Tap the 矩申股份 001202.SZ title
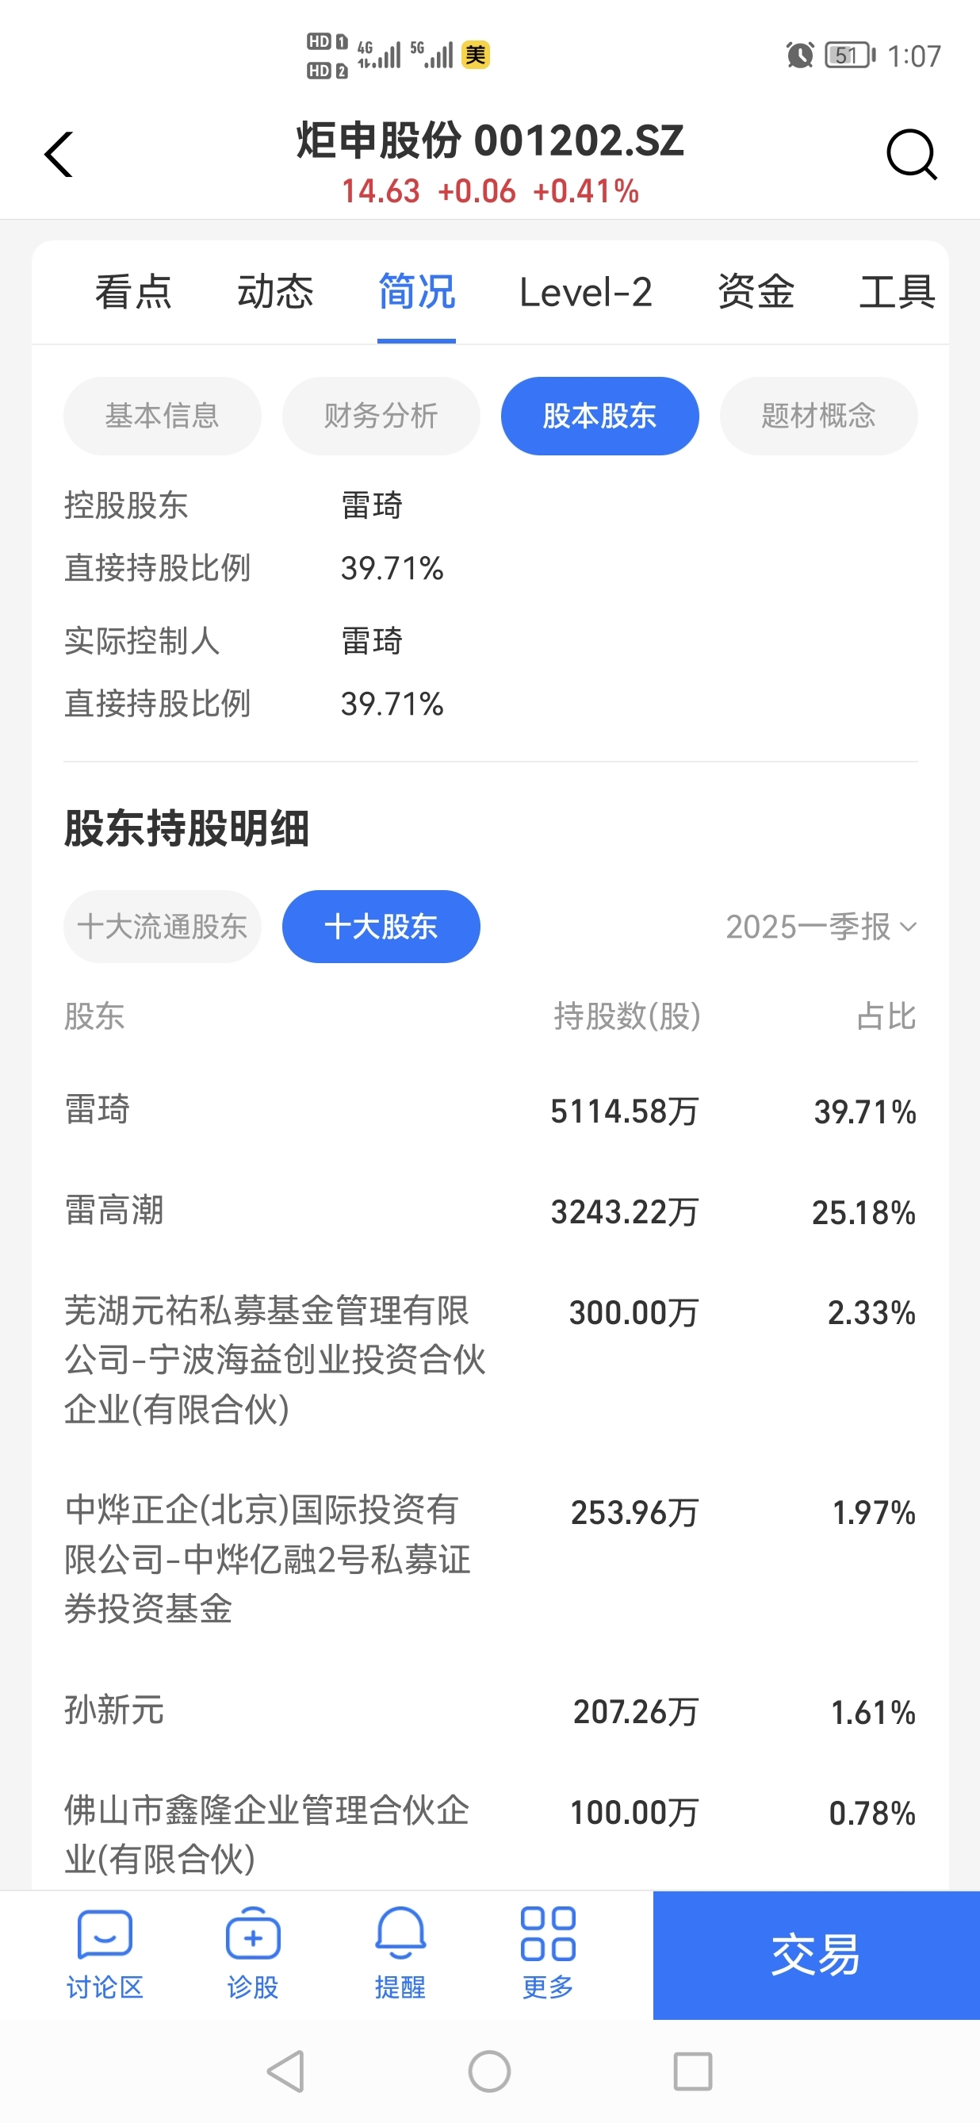 (x=490, y=140)
